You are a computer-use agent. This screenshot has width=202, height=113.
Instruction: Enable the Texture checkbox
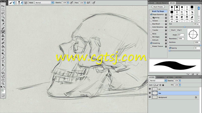pyautogui.click(x=151, y=21)
